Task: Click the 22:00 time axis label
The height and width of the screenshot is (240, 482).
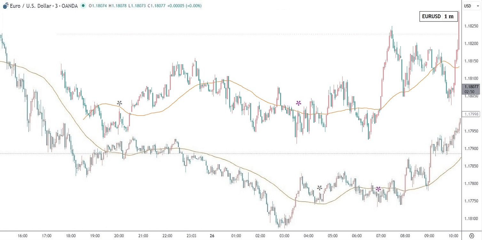Action: point(167,236)
